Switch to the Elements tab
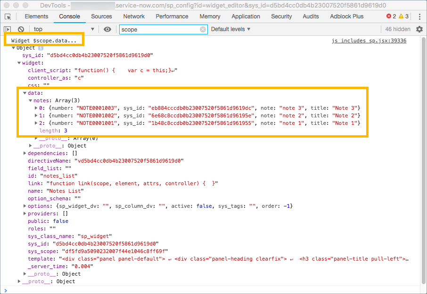Viewport: 427px width, 294px height. pyautogui.click(x=36, y=16)
